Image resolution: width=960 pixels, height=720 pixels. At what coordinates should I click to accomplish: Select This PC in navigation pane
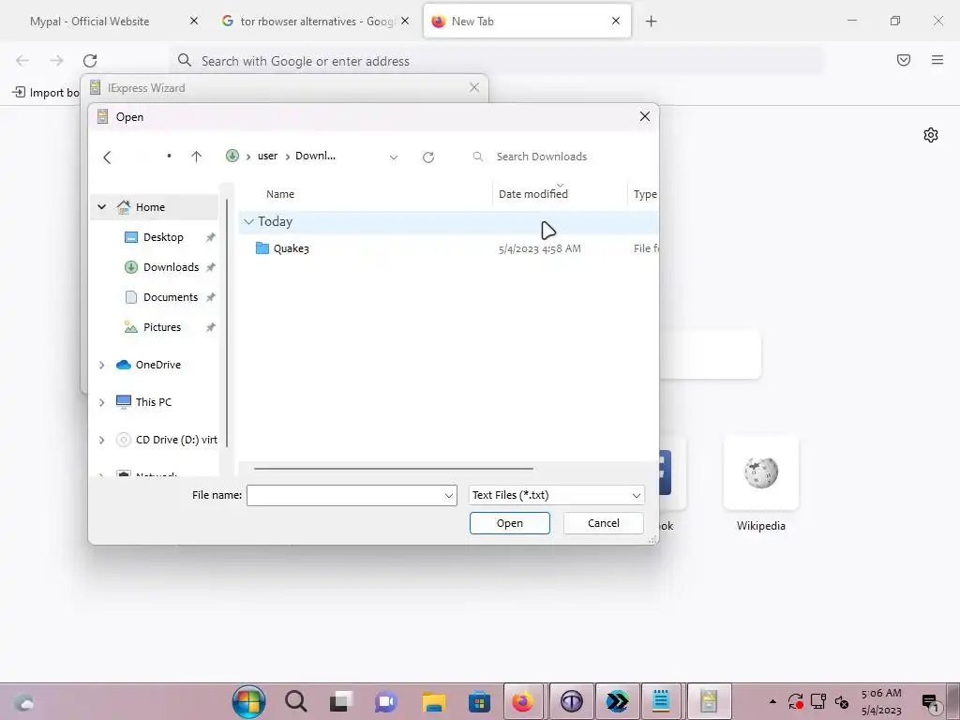153,401
